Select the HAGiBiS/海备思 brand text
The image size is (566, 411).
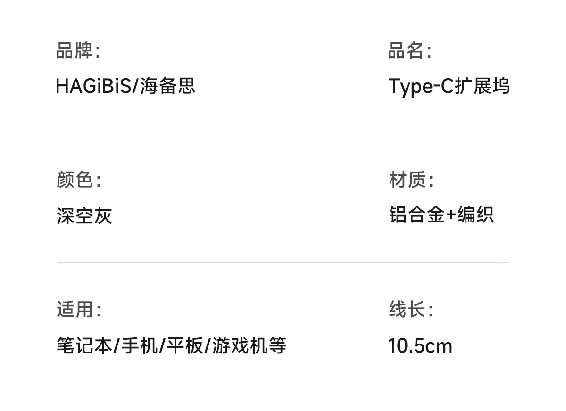click(125, 86)
